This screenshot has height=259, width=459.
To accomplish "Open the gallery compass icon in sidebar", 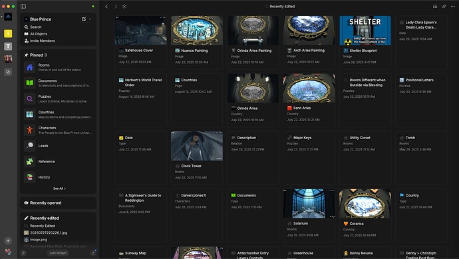I will [8, 72].
